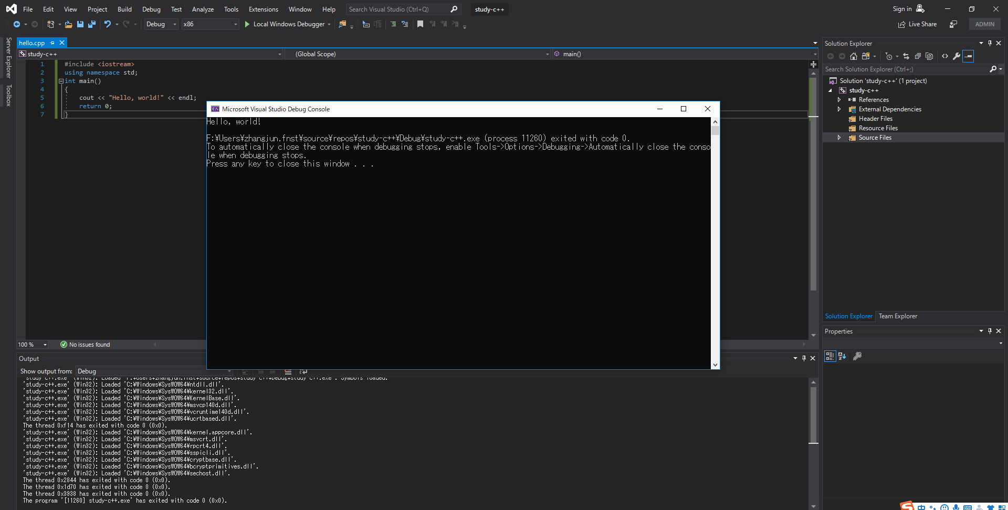
Task: Click the Home icon in Solution Explorer
Action: pos(854,56)
